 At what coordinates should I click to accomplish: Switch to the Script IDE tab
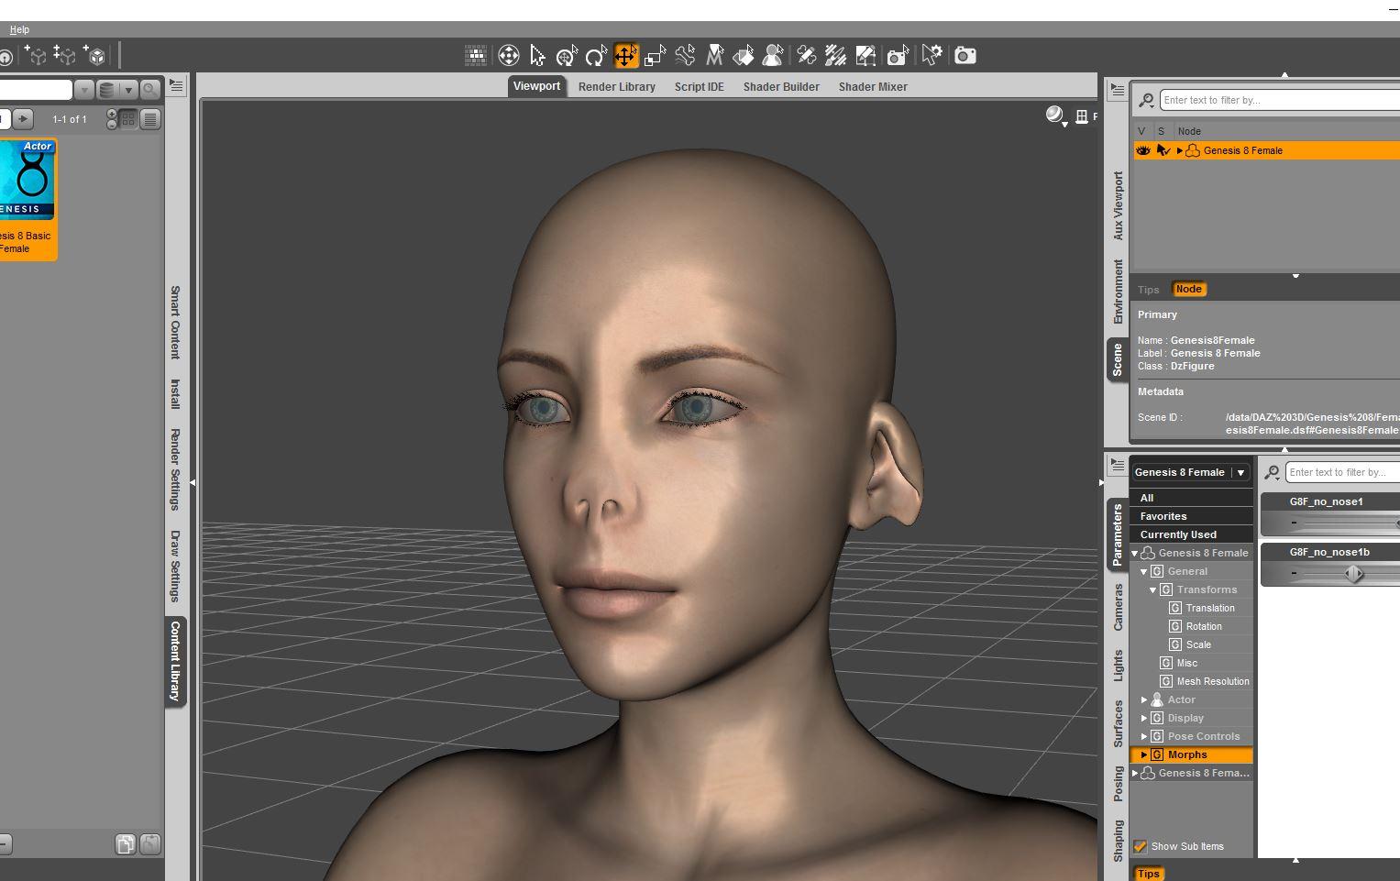pyautogui.click(x=700, y=87)
